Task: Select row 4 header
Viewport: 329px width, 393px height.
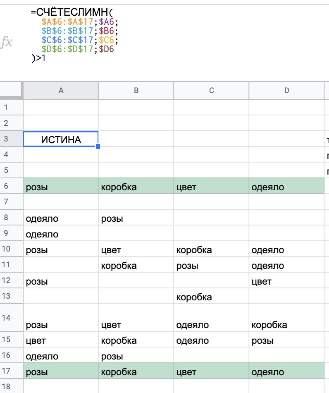Action: coord(11,154)
